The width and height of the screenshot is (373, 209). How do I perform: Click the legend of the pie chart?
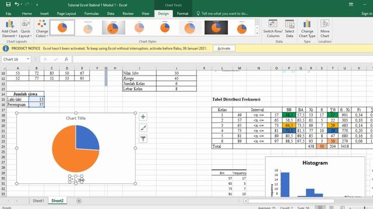[x=76, y=179]
